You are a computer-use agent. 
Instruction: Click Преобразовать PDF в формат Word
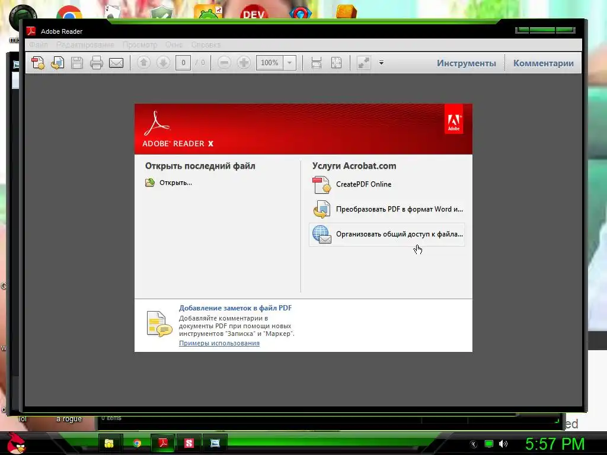pyautogui.click(x=400, y=209)
